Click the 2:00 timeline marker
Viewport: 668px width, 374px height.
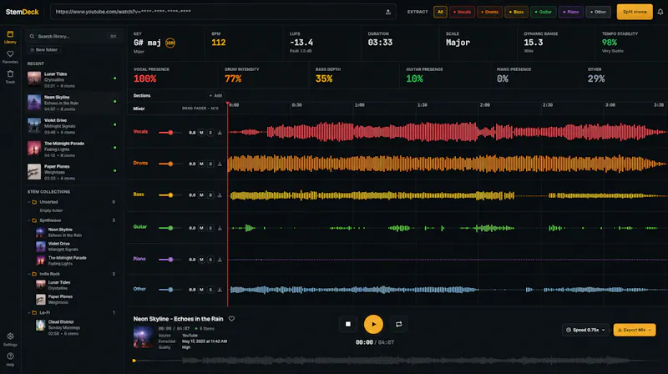tap(485, 105)
